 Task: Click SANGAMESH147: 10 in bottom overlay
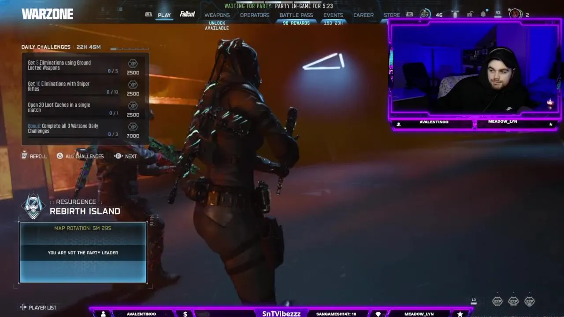coord(336,314)
